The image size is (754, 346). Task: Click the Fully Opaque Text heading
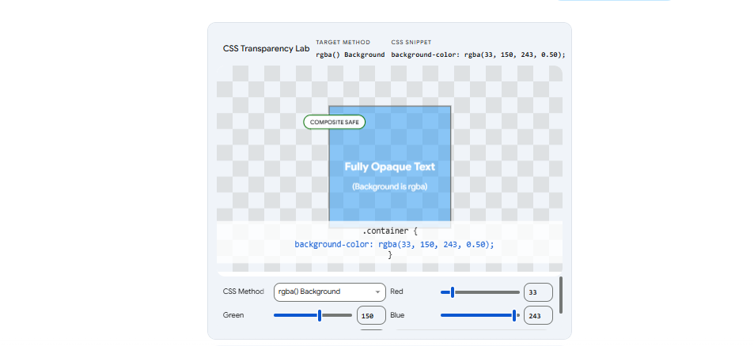pos(390,167)
